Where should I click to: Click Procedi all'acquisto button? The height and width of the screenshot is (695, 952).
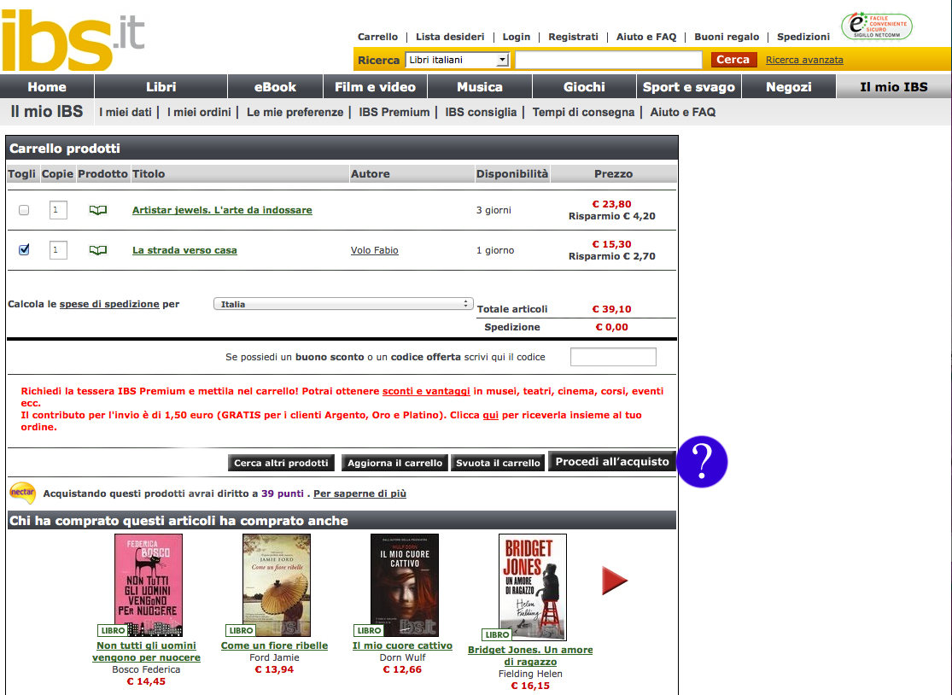tap(612, 461)
